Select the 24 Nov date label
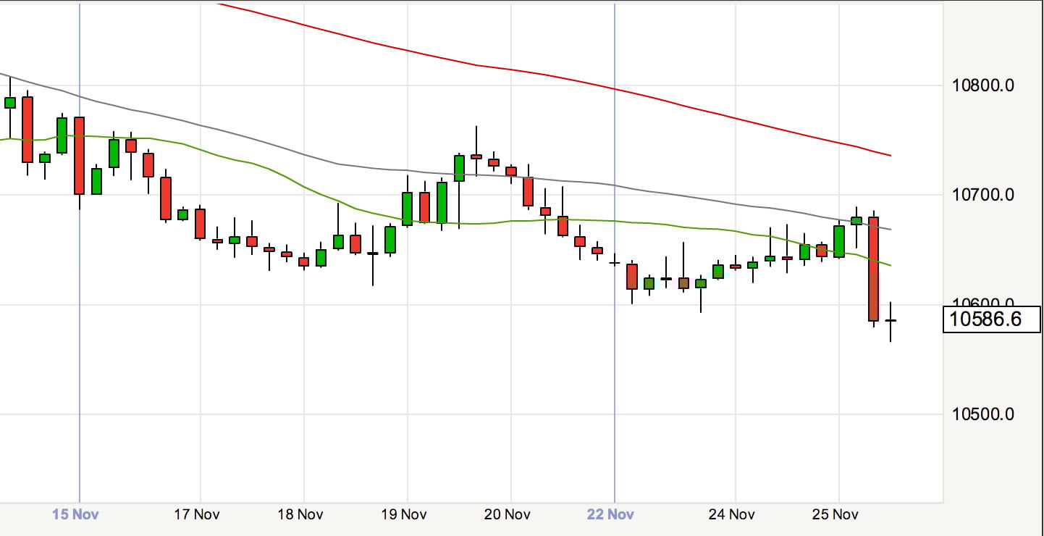Screen dimensions: 1044x536 732,515
